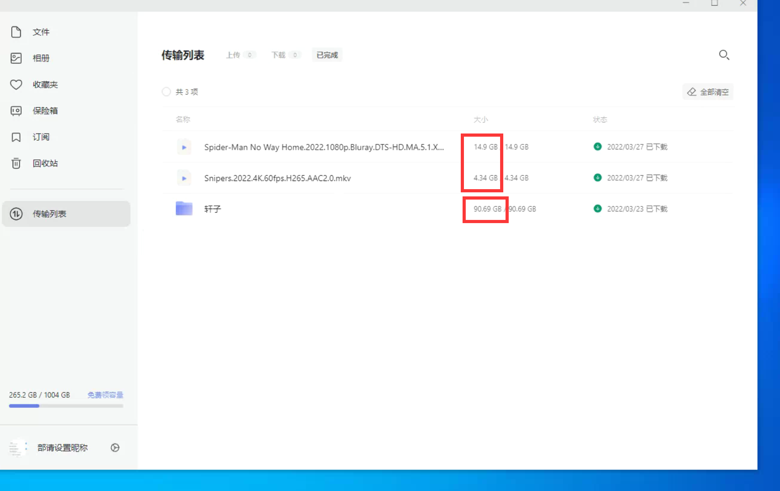Toggle the select-all circle next to 共 3 项
The width and height of the screenshot is (780, 491).
click(166, 92)
